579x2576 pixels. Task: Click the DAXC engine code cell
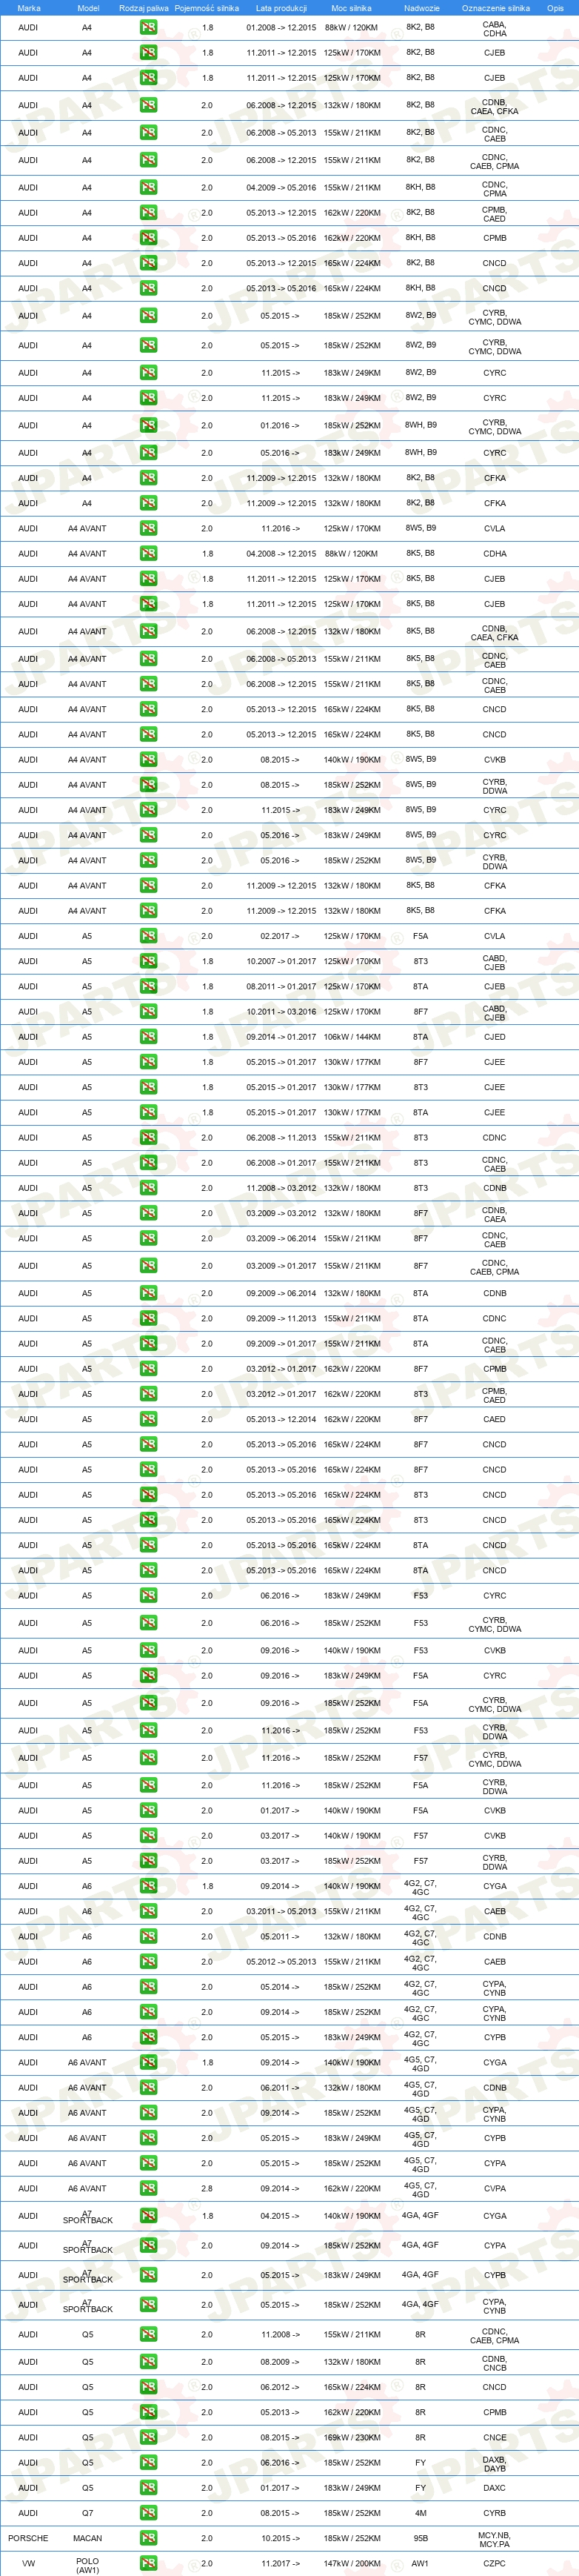(x=494, y=2488)
